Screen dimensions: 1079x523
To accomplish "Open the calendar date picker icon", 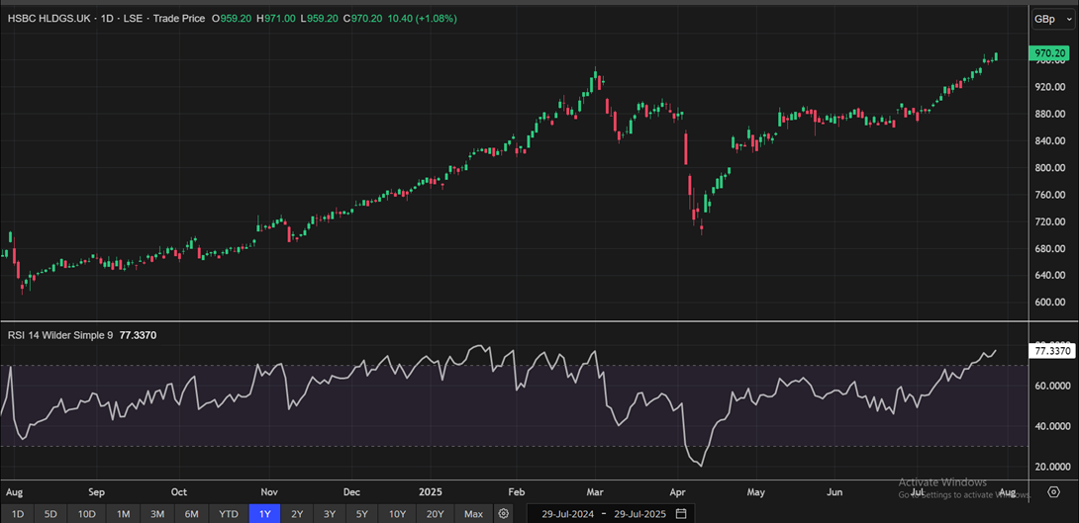I will tap(681, 514).
